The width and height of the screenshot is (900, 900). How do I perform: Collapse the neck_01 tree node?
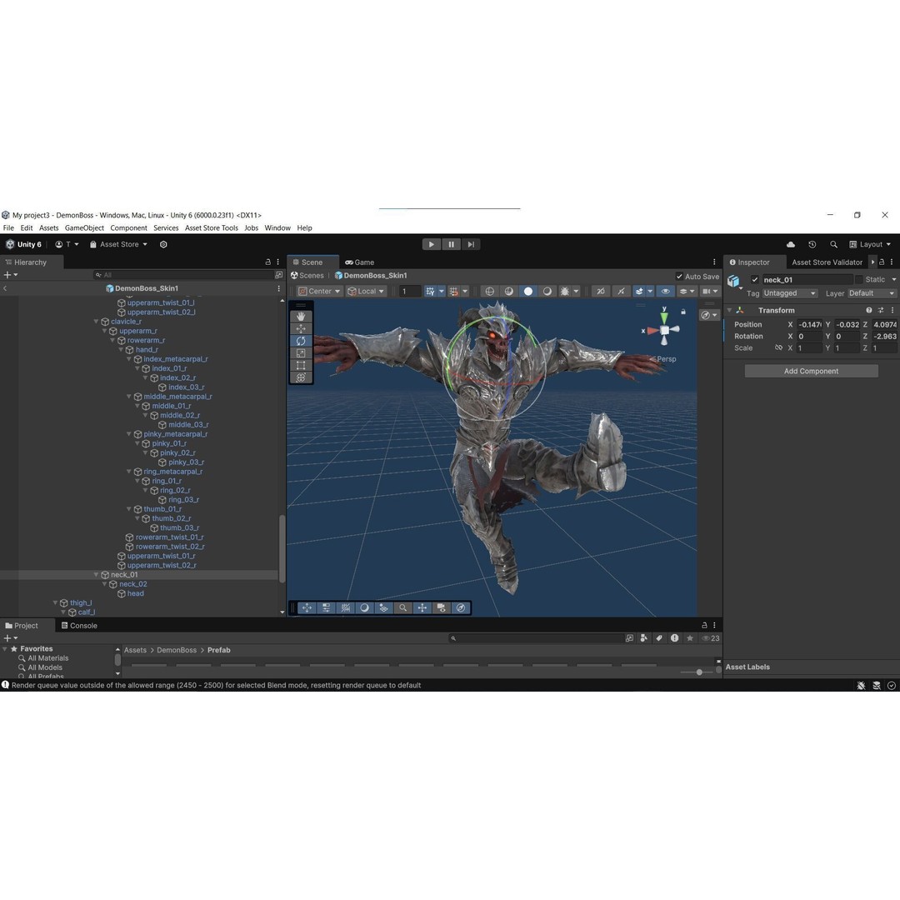pyautogui.click(x=96, y=574)
